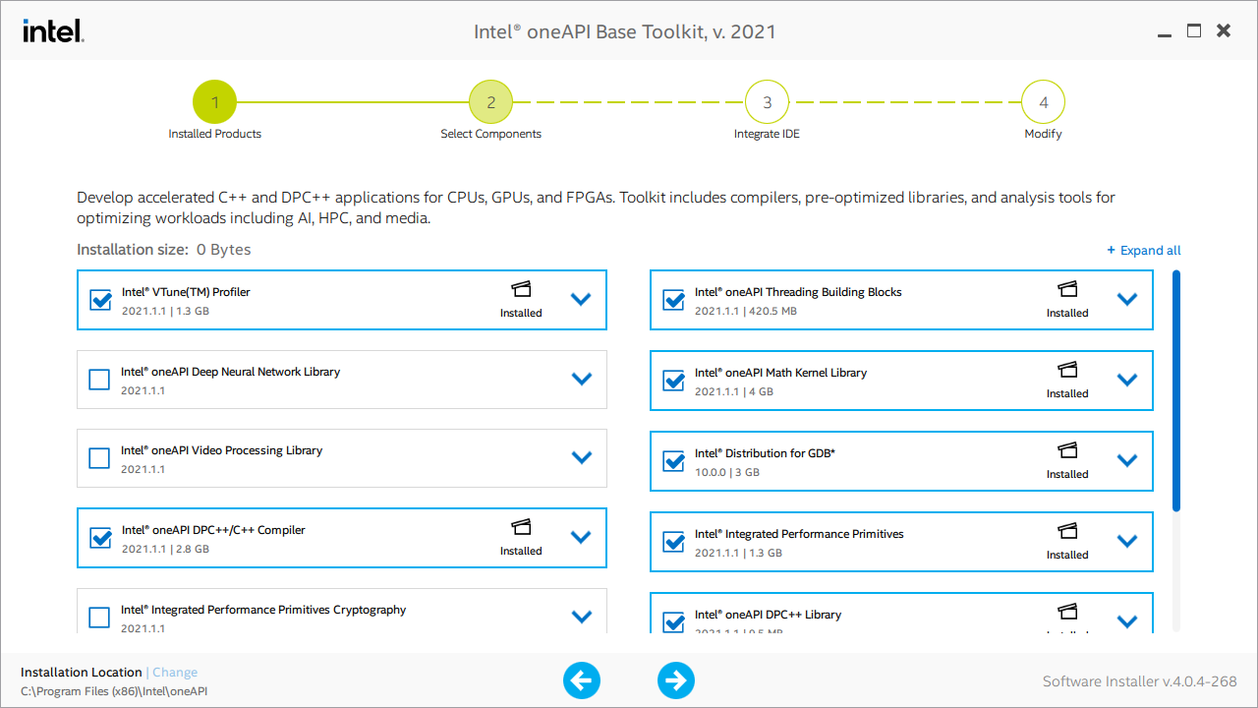This screenshot has height=708, width=1258.
Task: Go to the Integrate IDE step
Action: point(767,101)
